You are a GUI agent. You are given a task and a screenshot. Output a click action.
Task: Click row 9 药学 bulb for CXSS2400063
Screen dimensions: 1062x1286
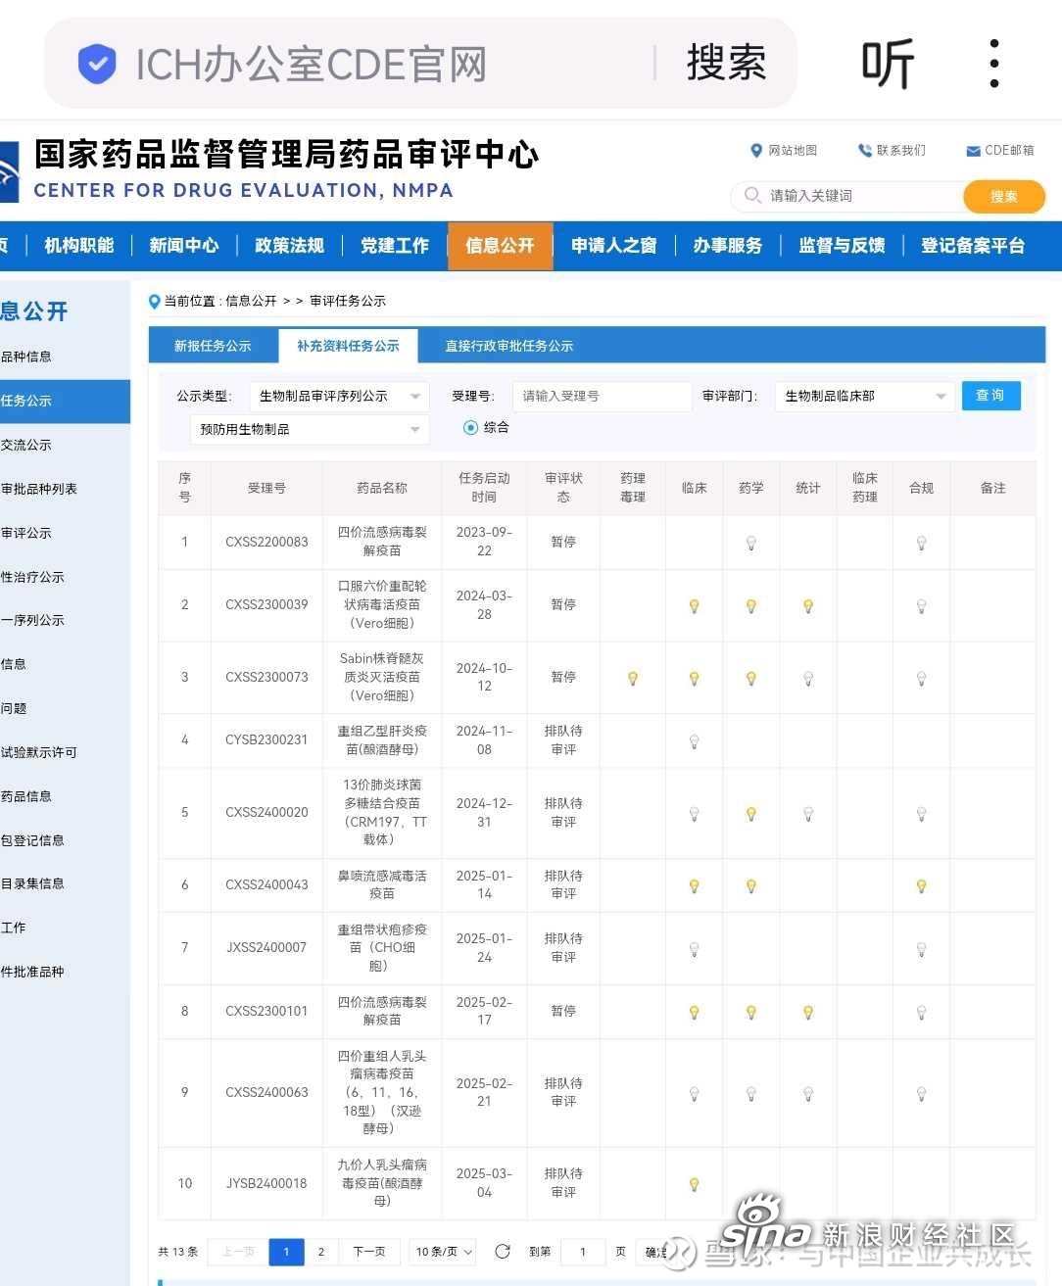pos(751,1094)
